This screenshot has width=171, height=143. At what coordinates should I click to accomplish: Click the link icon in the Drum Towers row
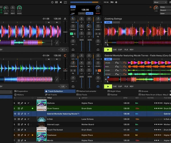click(x=22, y=108)
